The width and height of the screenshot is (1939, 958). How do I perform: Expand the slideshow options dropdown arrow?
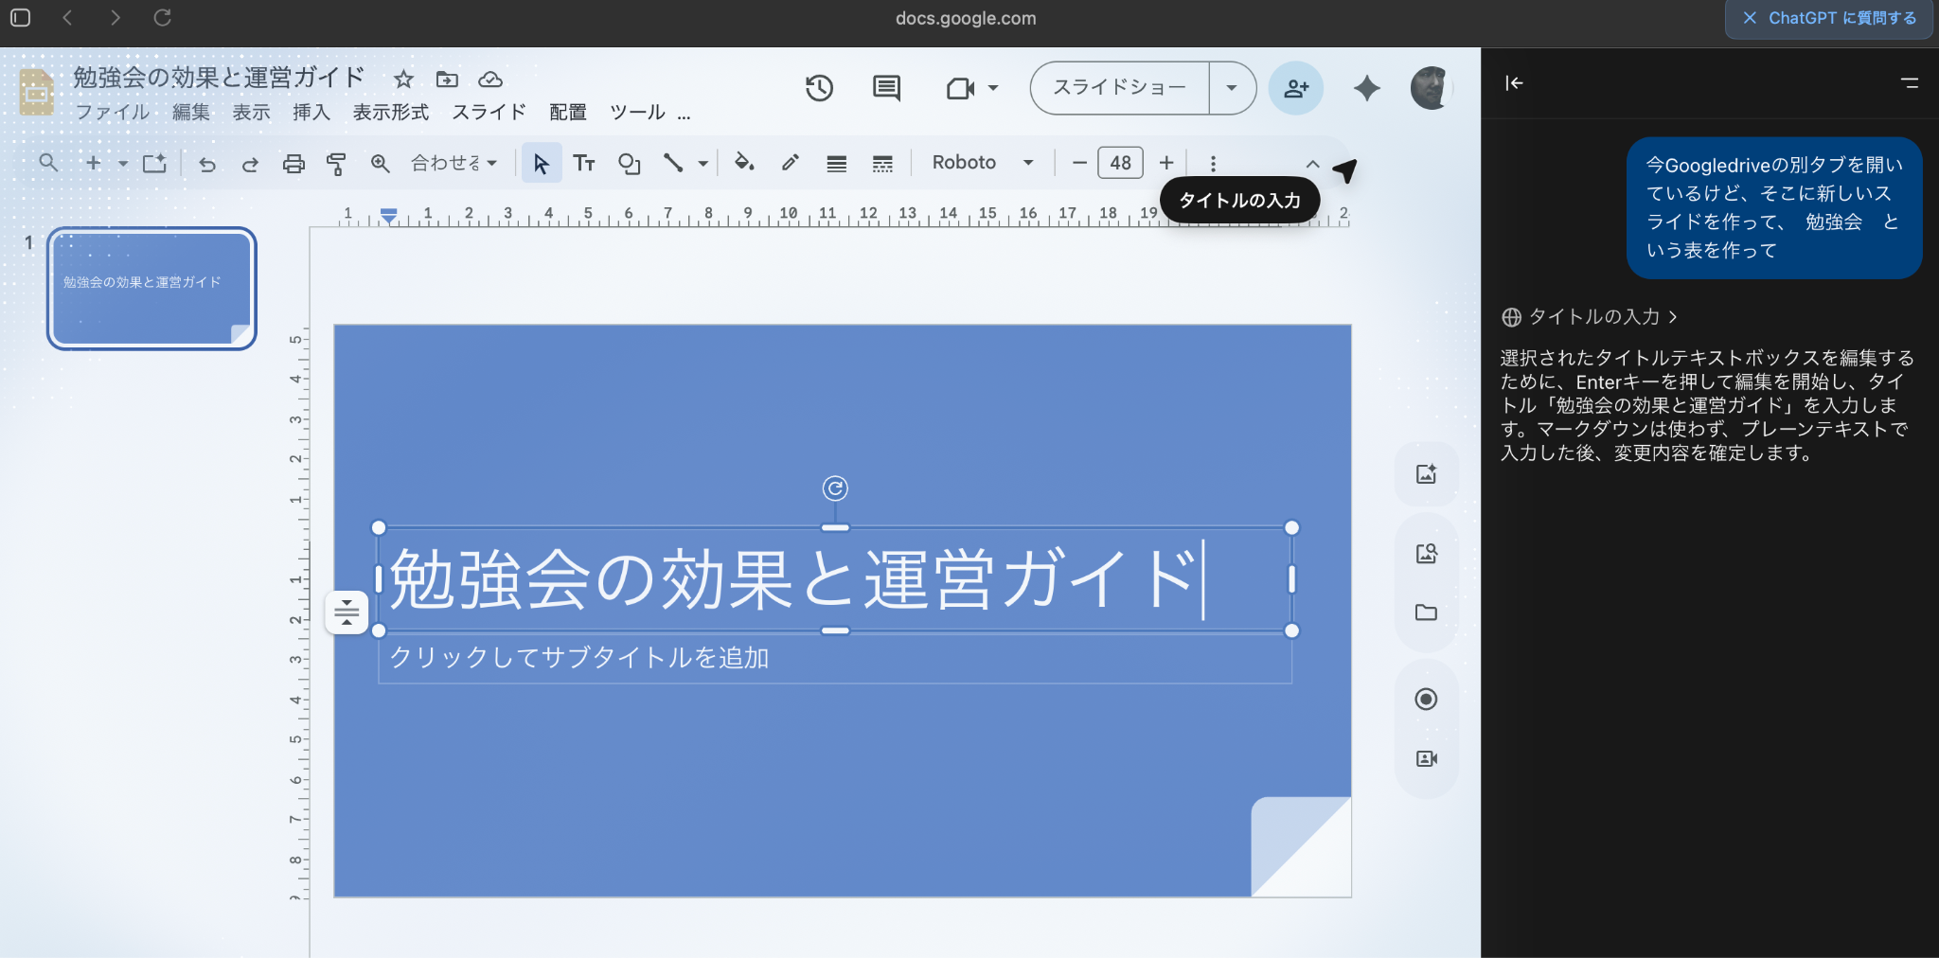point(1232,88)
